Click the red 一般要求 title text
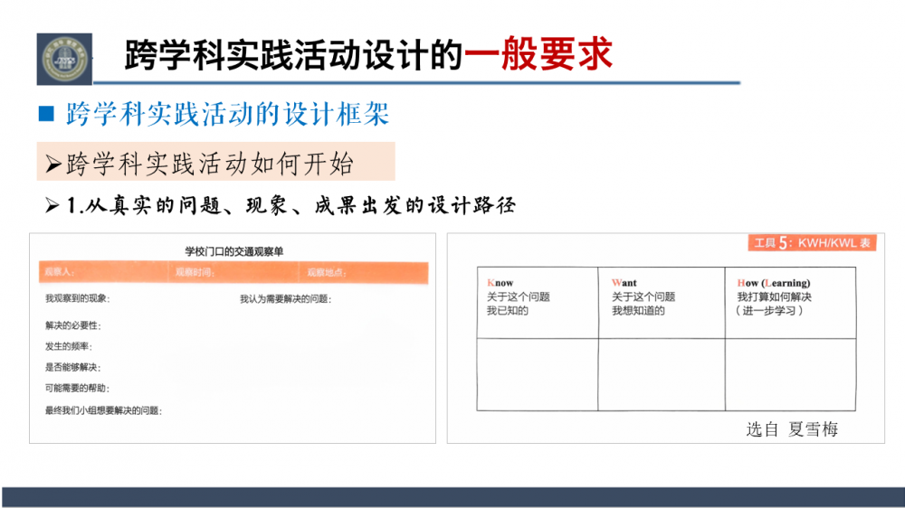 tap(538, 55)
